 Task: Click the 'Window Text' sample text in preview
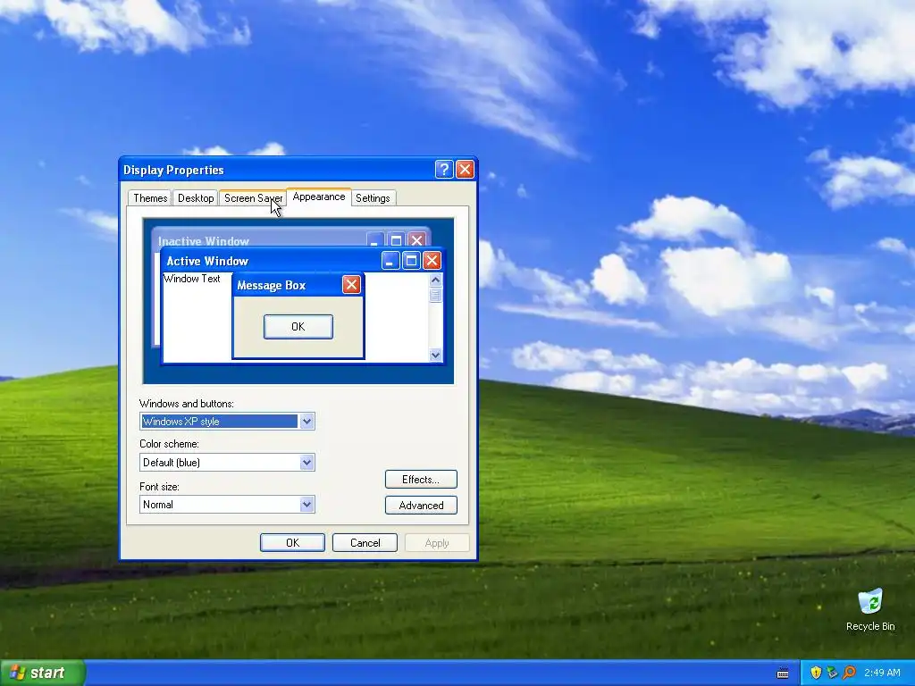pos(191,279)
